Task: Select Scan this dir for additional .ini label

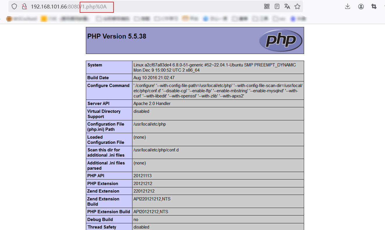Action: 106,153
